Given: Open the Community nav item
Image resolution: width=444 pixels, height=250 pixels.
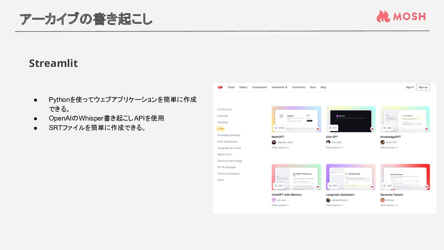Looking at the screenshot, I should 299,87.
